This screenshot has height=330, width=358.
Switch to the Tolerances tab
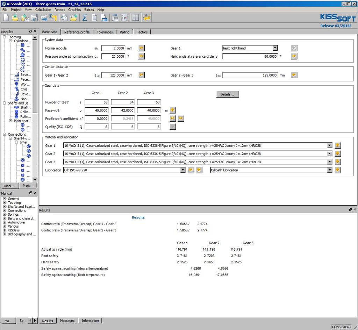(x=105, y=32)
